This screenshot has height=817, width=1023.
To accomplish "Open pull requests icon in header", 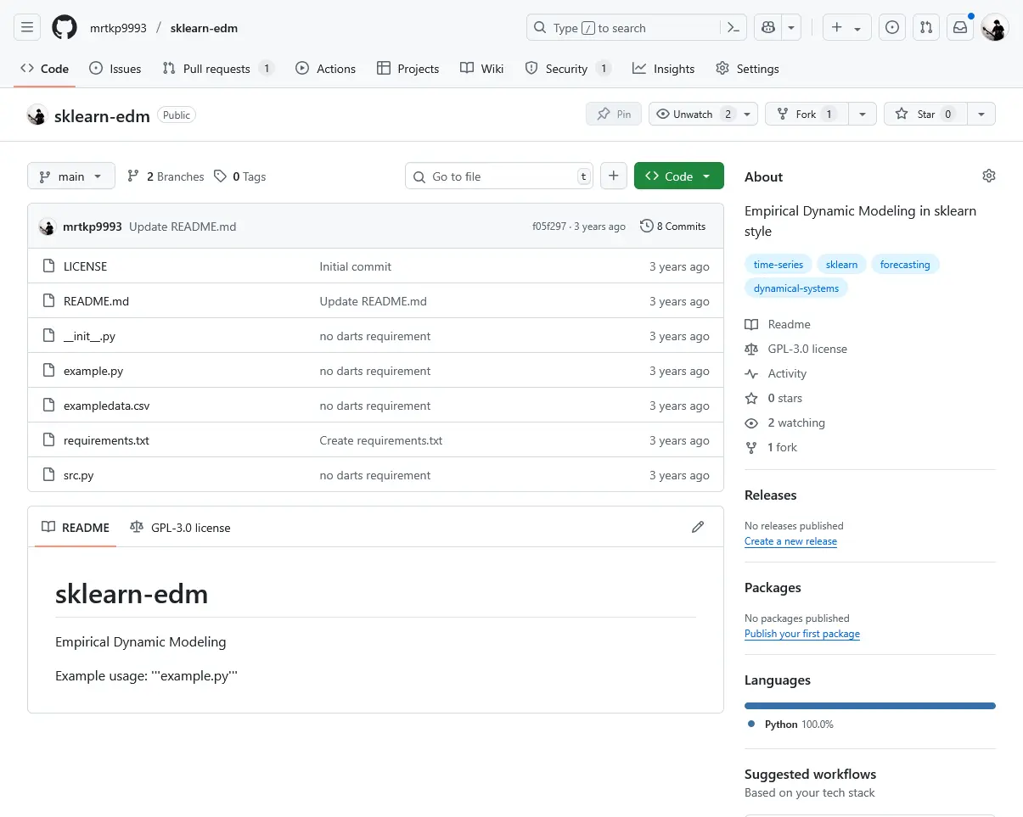I will [x=926, y=28].
